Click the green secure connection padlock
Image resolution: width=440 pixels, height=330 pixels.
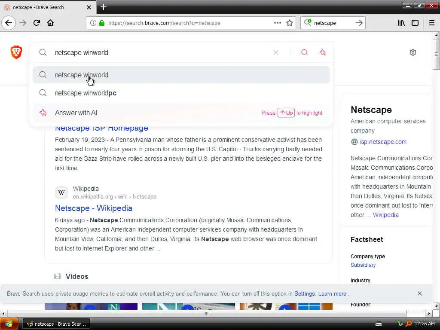click(x=102, y=23)
